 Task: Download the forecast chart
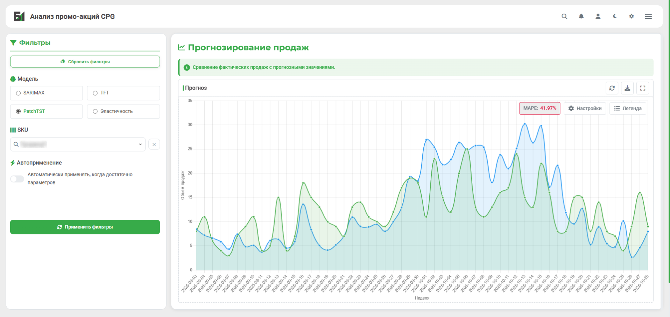coord(627,88)
